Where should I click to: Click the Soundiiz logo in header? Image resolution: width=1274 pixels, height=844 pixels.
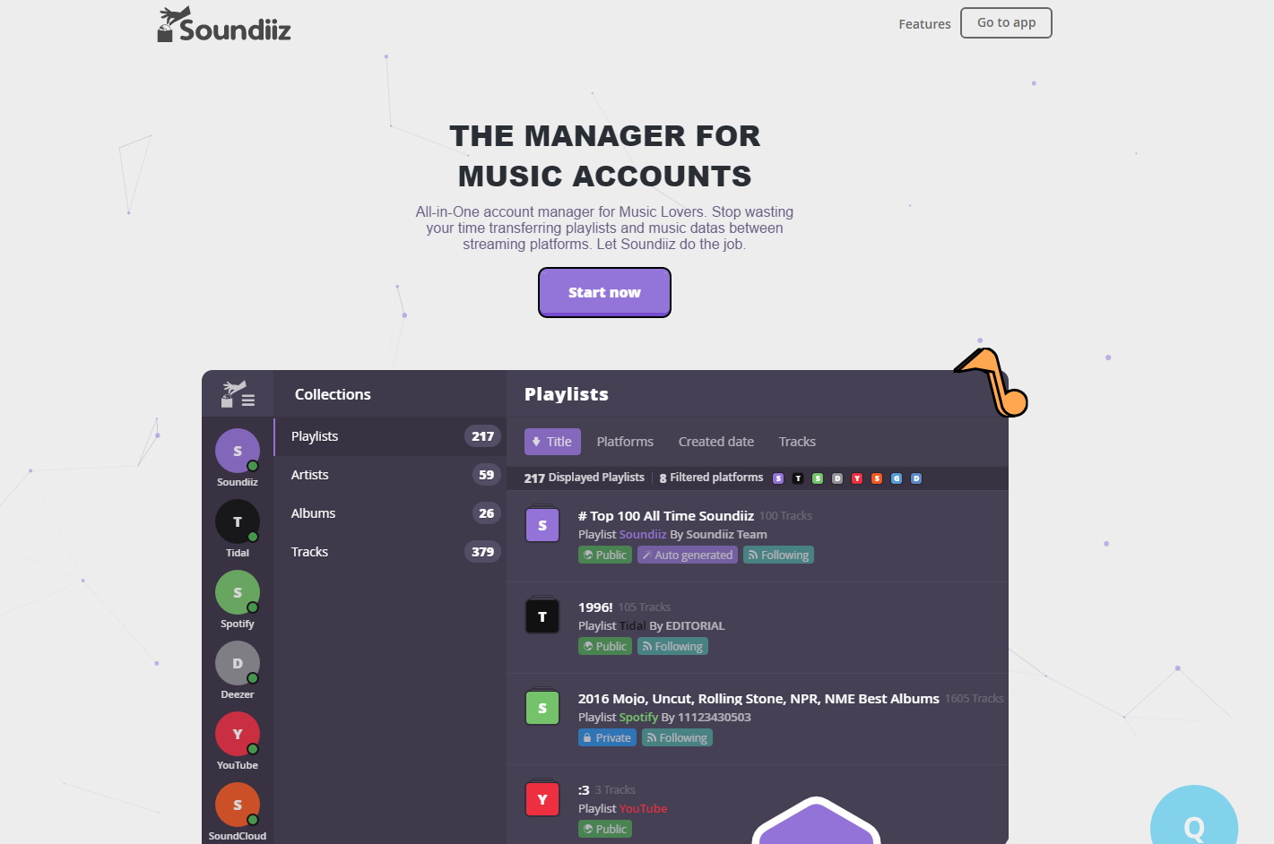[x=224, y=25]
